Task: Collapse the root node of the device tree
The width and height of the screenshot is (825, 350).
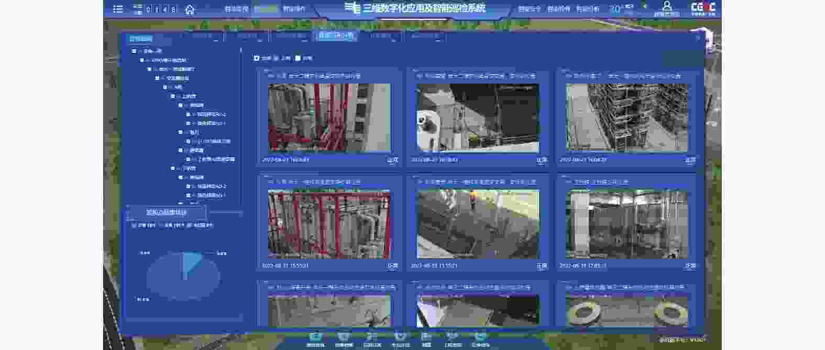Action: 134,51
